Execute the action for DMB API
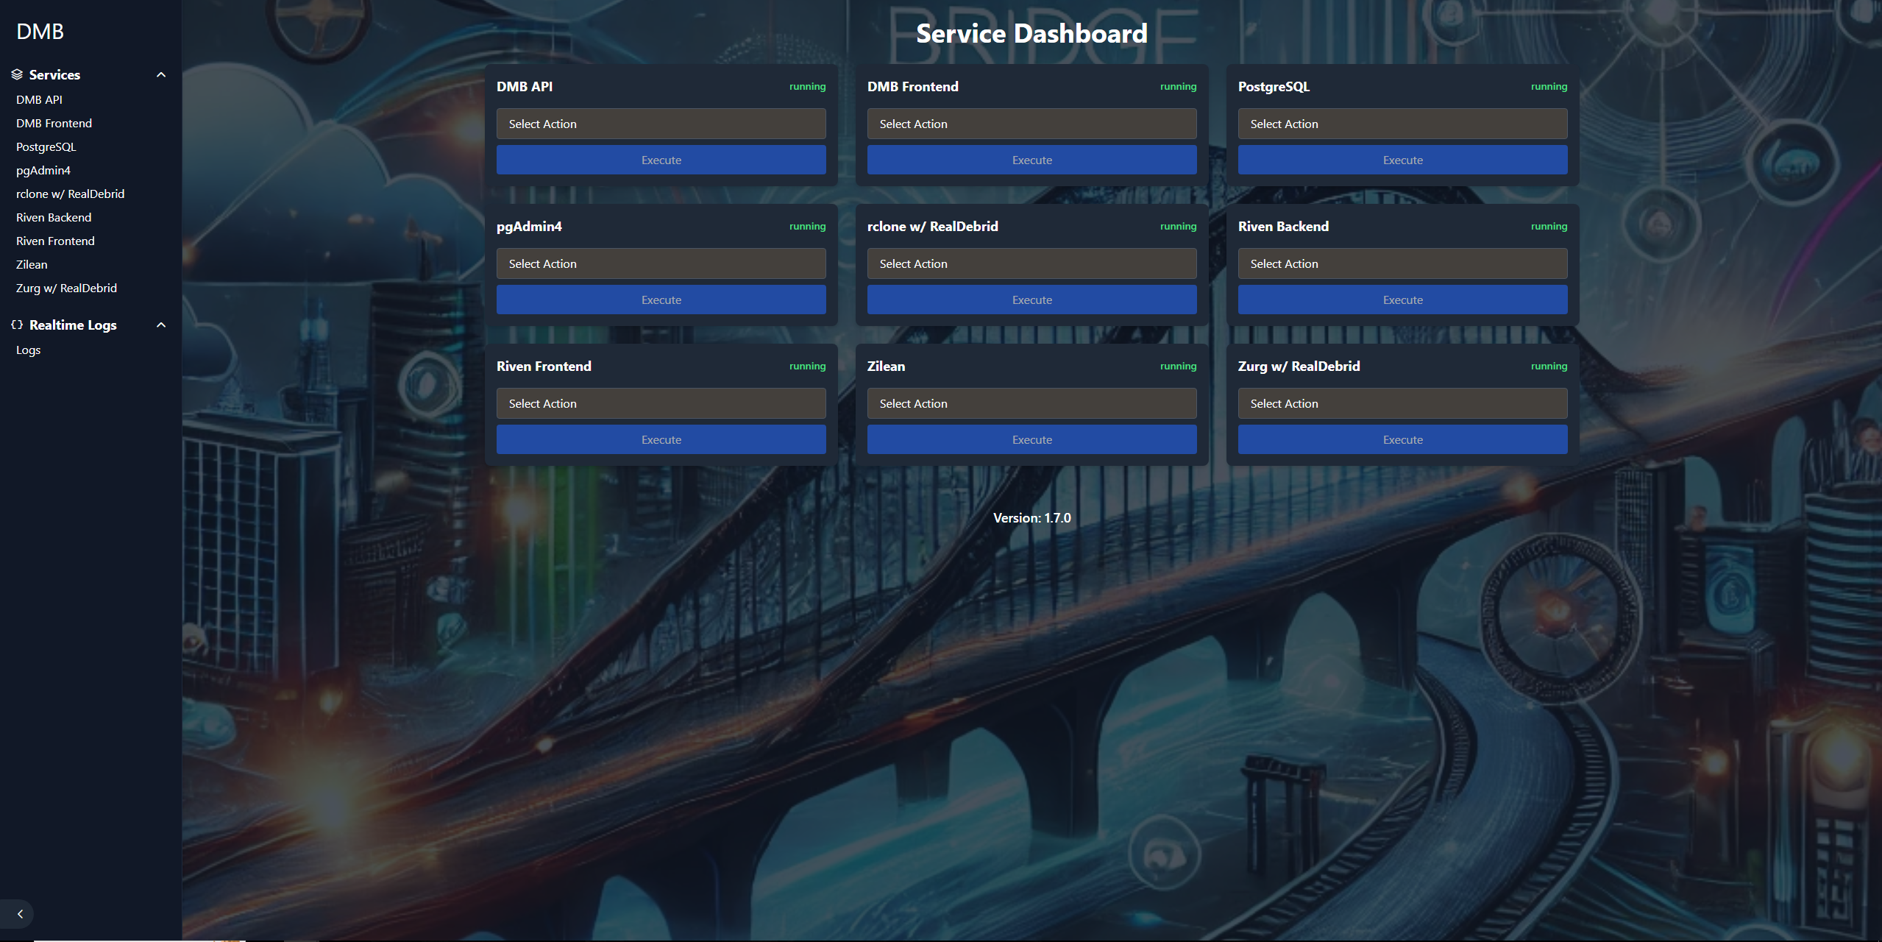 (661, 160)
